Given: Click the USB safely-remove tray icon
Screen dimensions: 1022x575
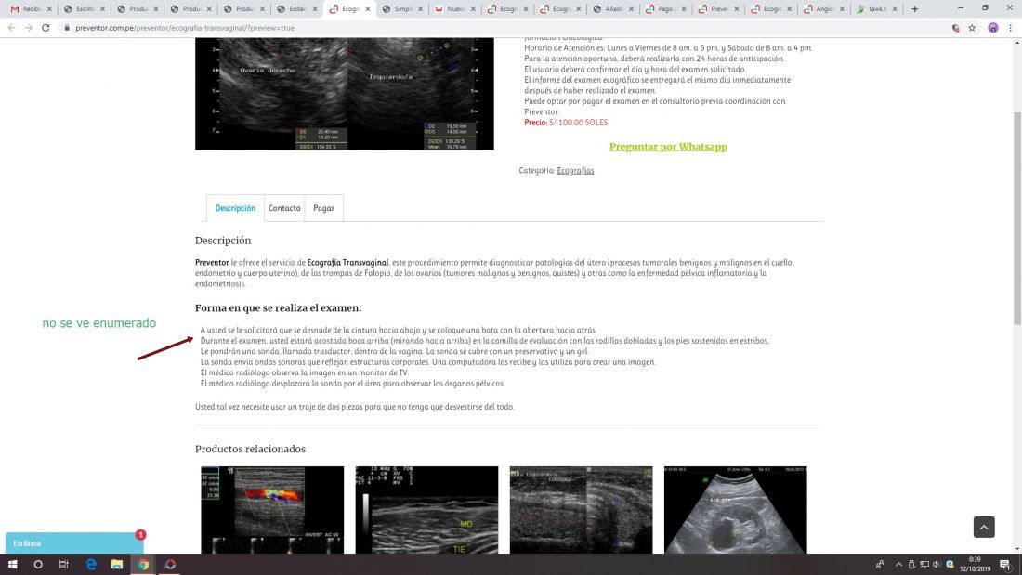Looking at the screenshot, I should tap(911, 565).
